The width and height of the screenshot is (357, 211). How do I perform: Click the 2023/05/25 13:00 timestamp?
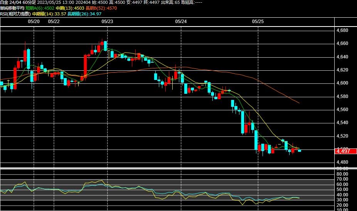(x=56, y=2)
